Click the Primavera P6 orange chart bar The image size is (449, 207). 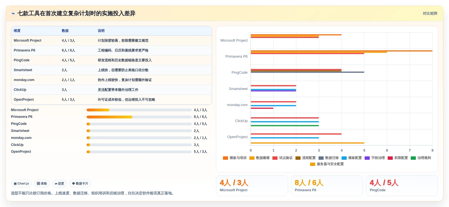(x=342, y=51)
